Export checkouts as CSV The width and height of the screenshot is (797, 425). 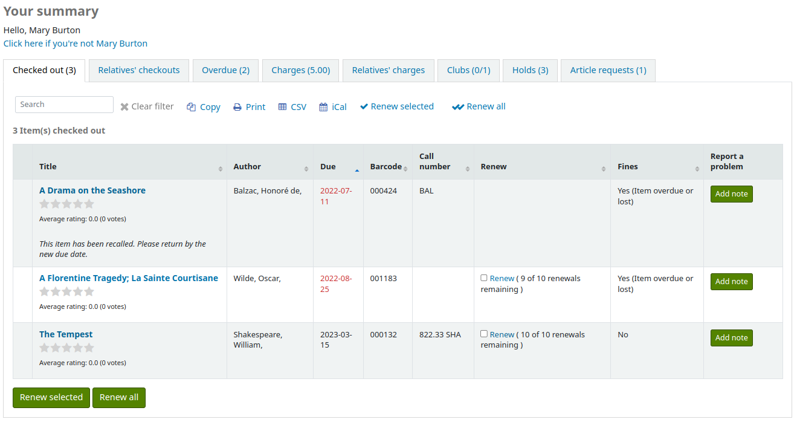click(292, 106)
